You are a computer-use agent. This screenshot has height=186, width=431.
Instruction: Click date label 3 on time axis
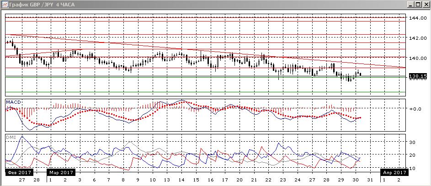80,180
